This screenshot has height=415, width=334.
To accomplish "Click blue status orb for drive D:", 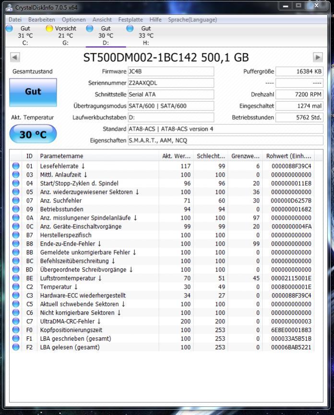I will pos(89,28).
